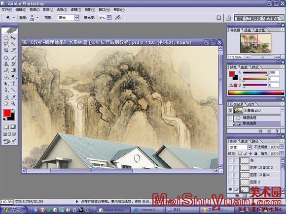Image resolution: width=286 pixels, height=214 pixels.
Task: Select the Move tool
Action: [x=13, y=38]
